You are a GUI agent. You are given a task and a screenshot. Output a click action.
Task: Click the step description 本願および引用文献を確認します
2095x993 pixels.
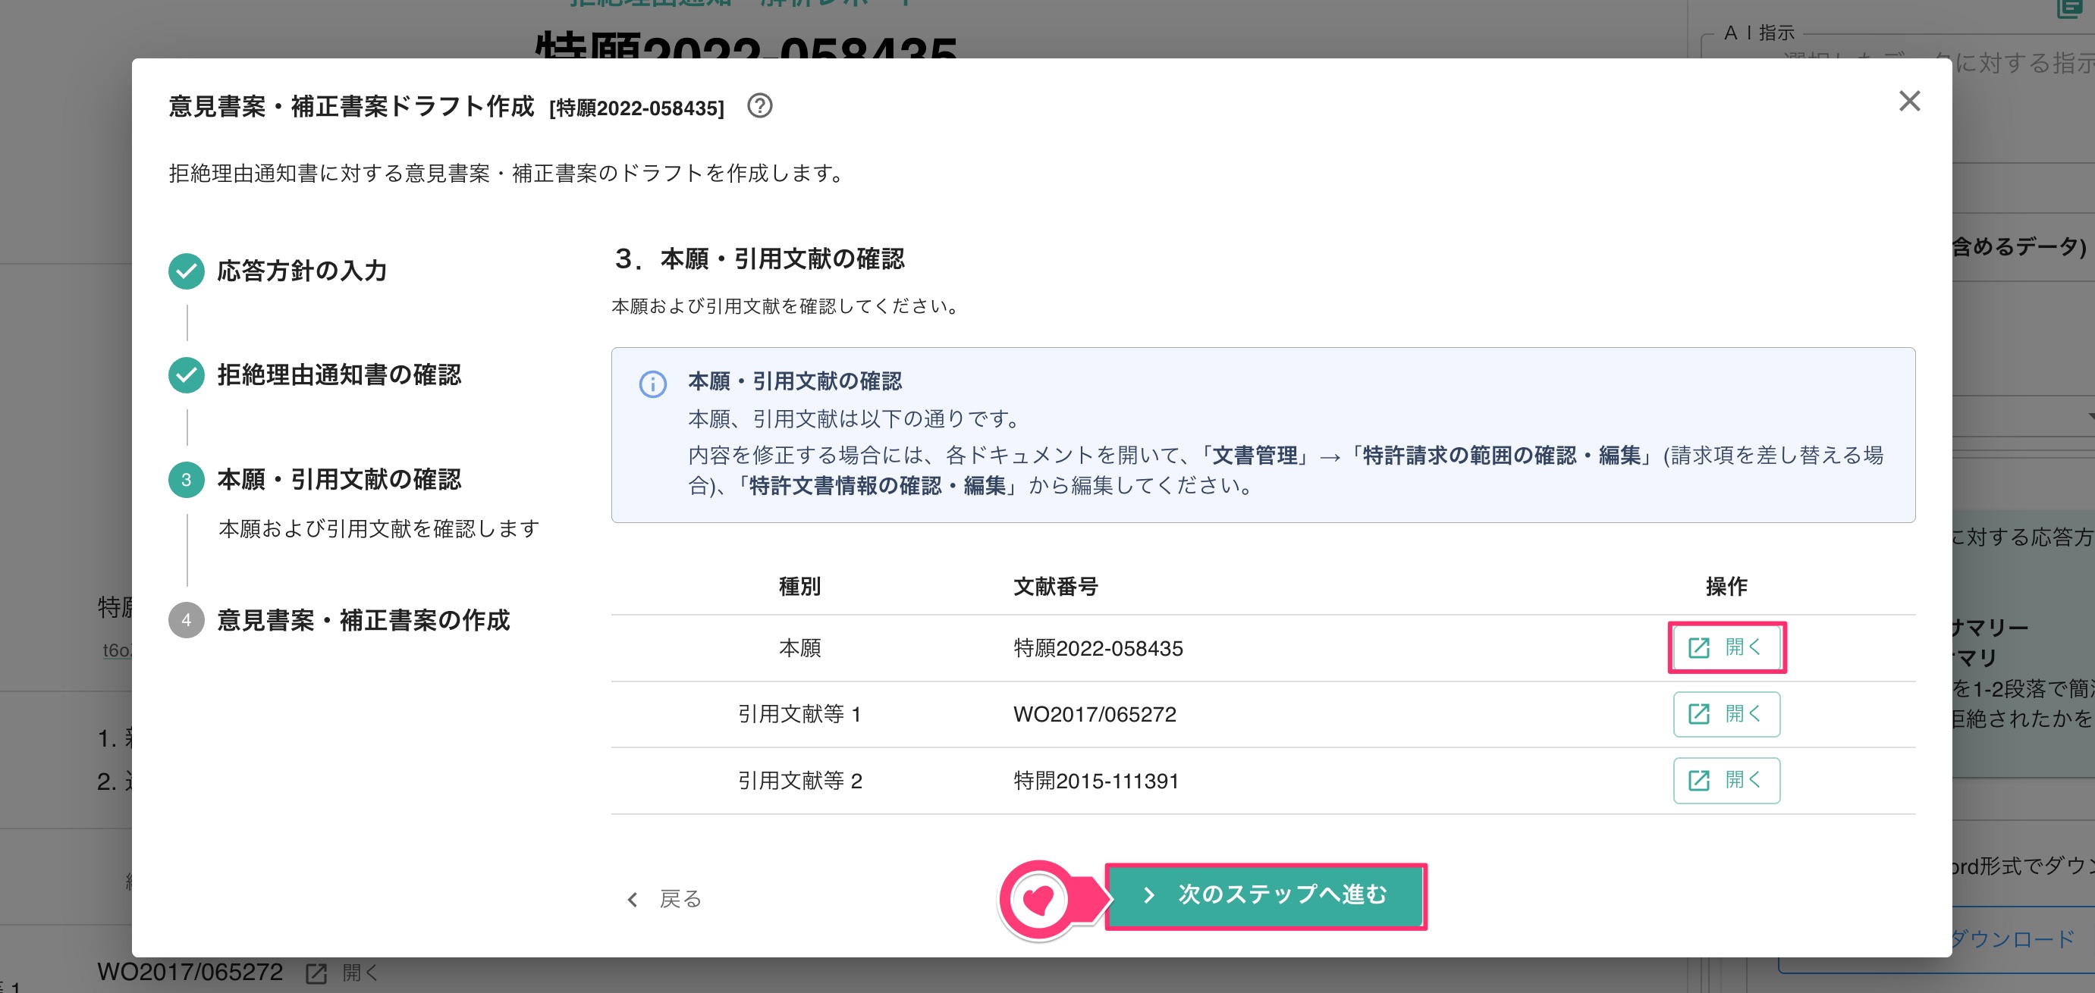[x=379, y=528]
